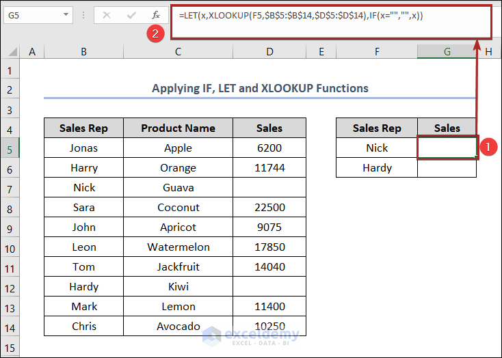Click the Sales Rep header in cell F4
Viewport: 502px width, 358px height.
click(377, 128)
